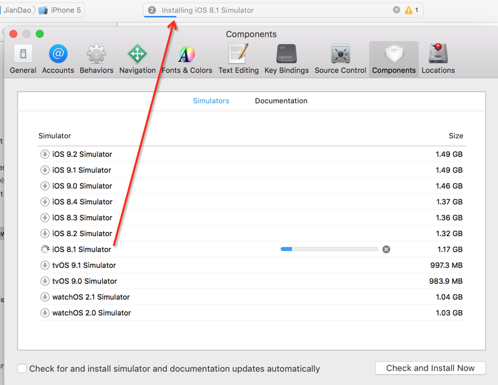Download the iOS 8.3 Simulator
The image size is (498, 385).
point(45,218)
